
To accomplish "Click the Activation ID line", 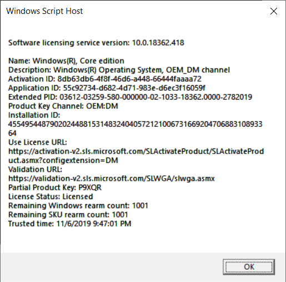I will click(105, 79).
